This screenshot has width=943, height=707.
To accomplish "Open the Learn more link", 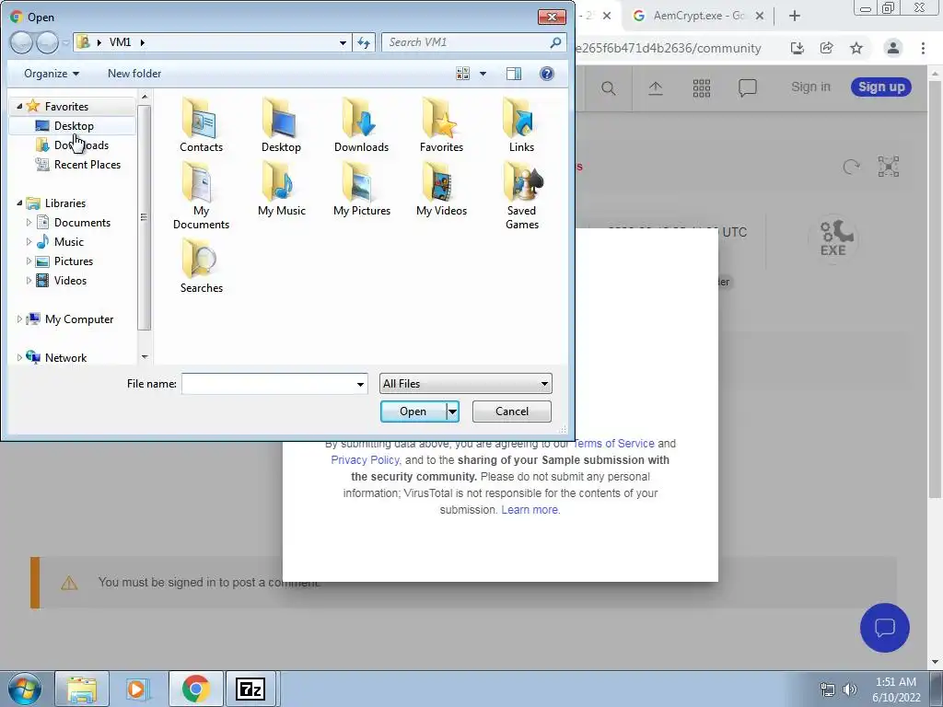I will pos(530,510).
